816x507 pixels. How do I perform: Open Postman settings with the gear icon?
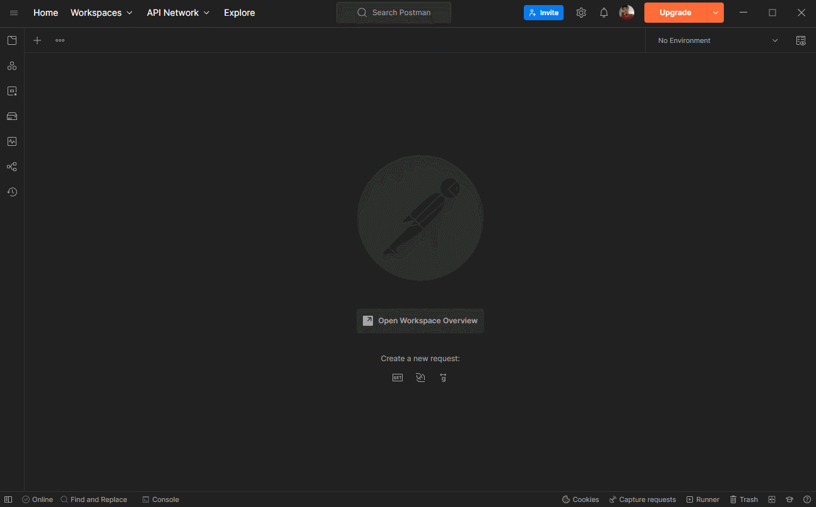click(581, 12)
